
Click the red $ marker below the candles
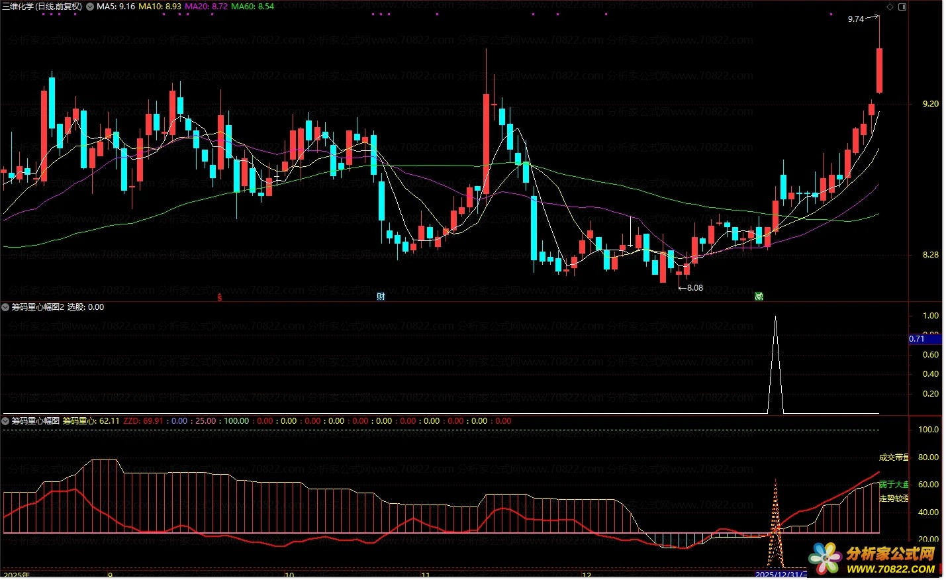[x=220, y=297]
